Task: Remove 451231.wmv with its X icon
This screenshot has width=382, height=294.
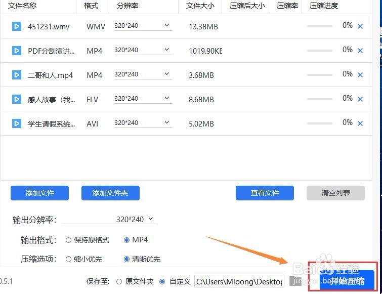Action: click(360, 26)
